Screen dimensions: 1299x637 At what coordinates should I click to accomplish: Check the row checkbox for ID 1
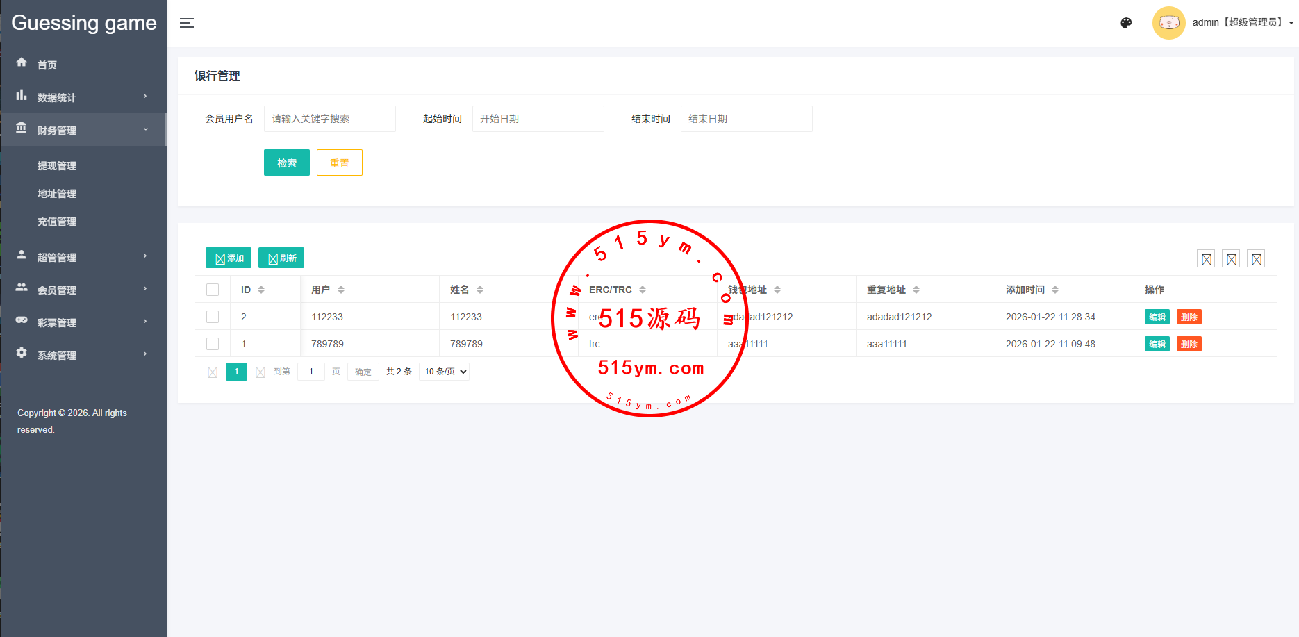(x=213, y=344)
